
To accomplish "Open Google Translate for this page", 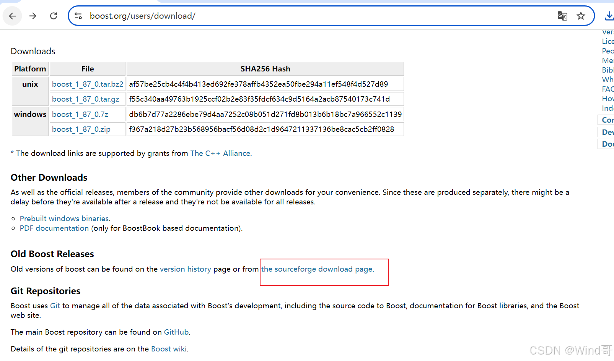I will (562, 16).
